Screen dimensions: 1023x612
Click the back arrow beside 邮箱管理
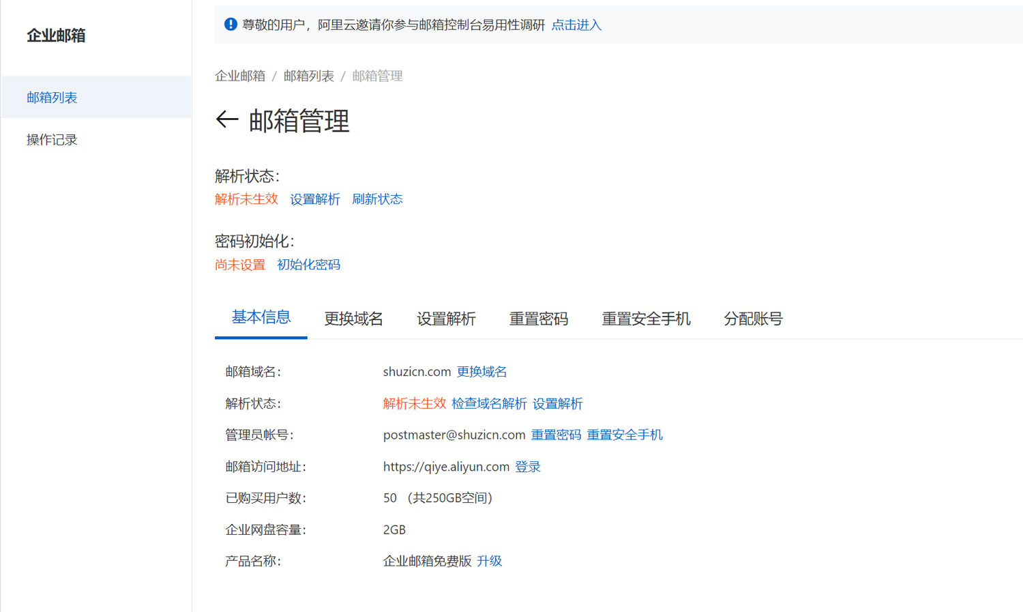[227, 120]
